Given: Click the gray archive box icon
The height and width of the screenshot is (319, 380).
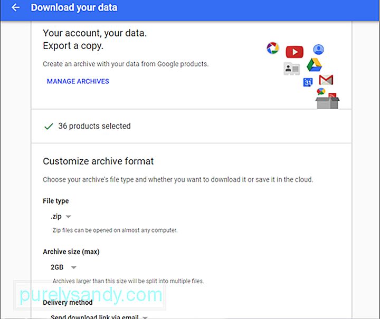Looking at the screenshot, I should [327, 102].
